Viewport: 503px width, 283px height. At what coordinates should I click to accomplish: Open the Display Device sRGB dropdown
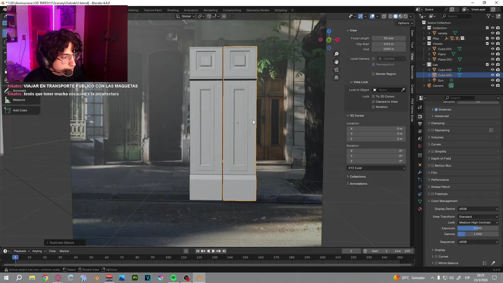[x=478, y=209]
